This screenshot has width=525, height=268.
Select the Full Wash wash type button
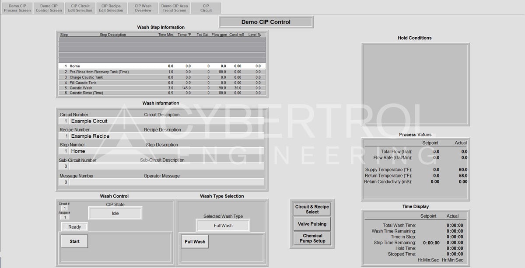194,241
